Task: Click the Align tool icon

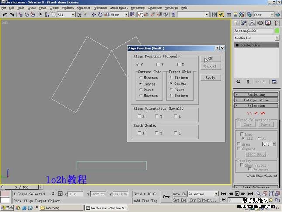Action: (221, 14)
